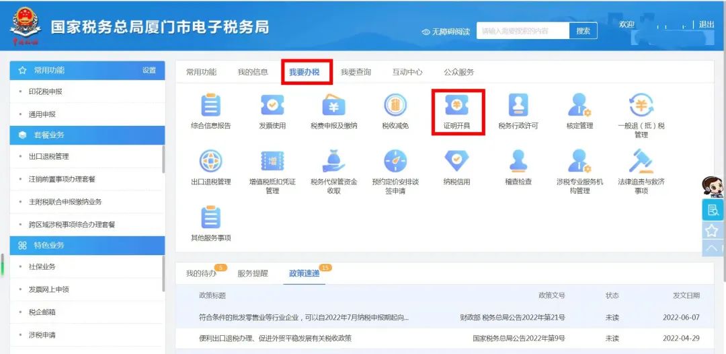
Task: Select 法律追责与救济事项 gavel icon
Action: (x=641, y=162)
